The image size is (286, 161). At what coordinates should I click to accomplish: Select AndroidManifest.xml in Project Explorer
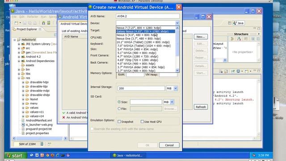click(39, 120)
